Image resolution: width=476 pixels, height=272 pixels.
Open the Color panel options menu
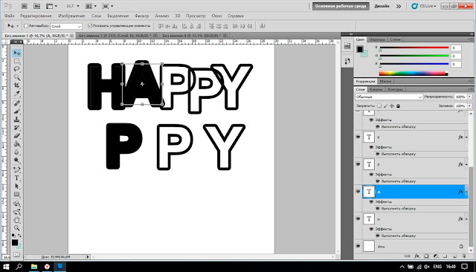pos(470,39)
